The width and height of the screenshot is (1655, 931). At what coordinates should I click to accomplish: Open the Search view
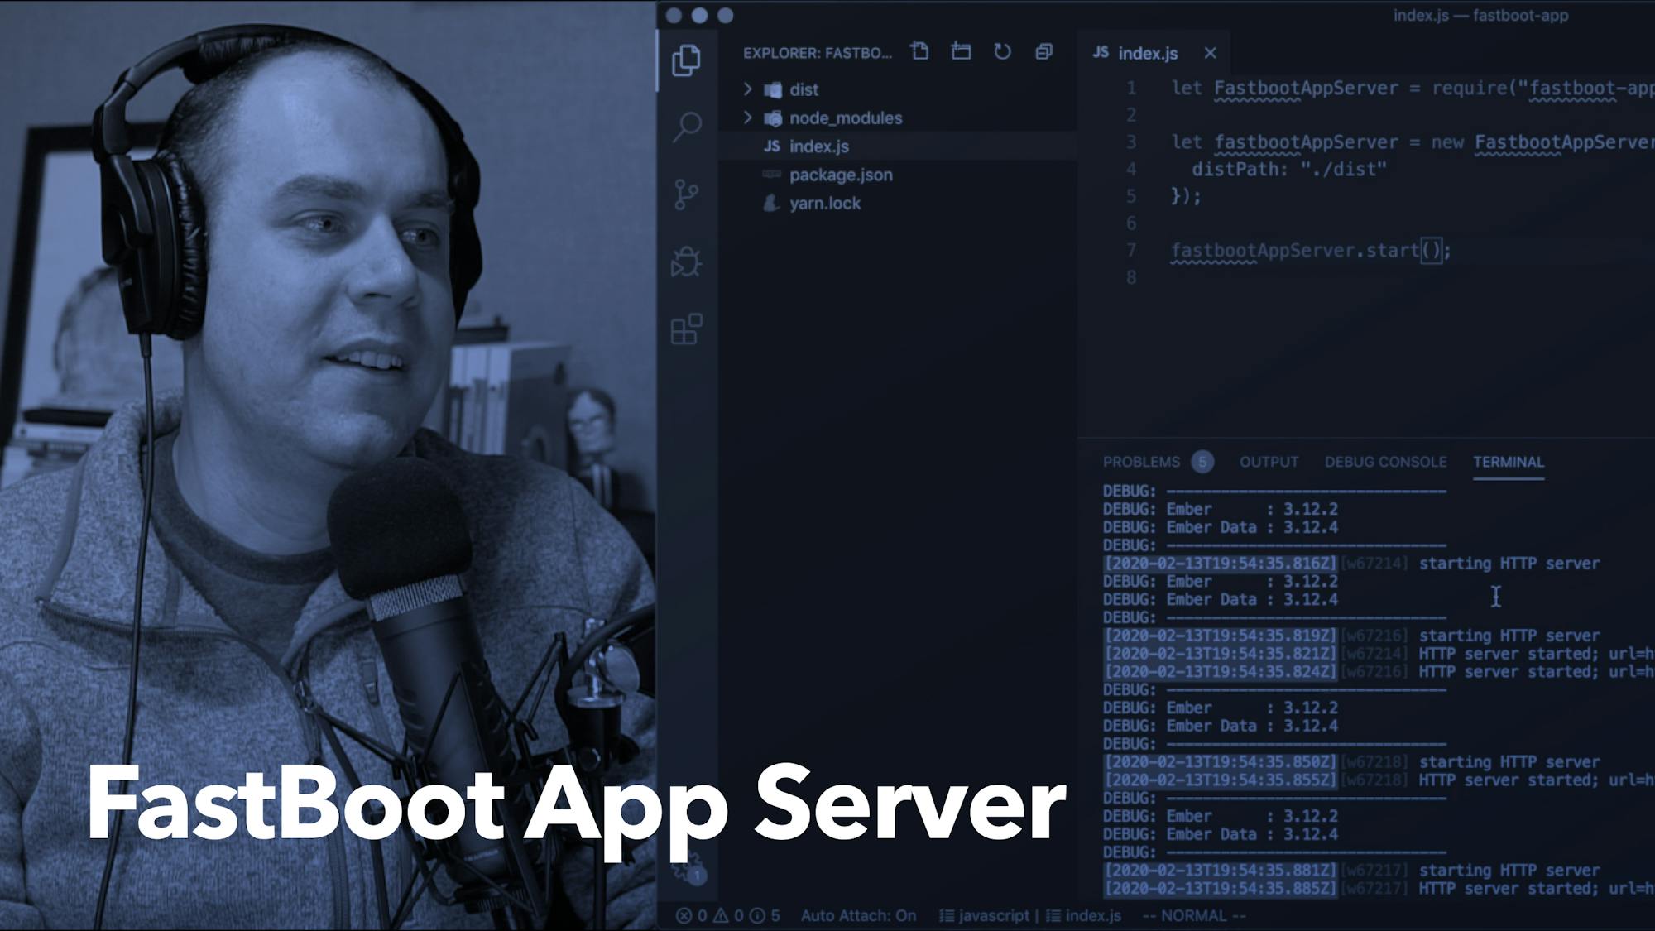coord(684,127)
